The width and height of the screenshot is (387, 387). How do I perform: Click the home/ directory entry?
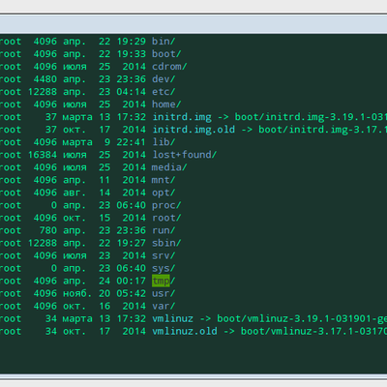tap(166, 104)
